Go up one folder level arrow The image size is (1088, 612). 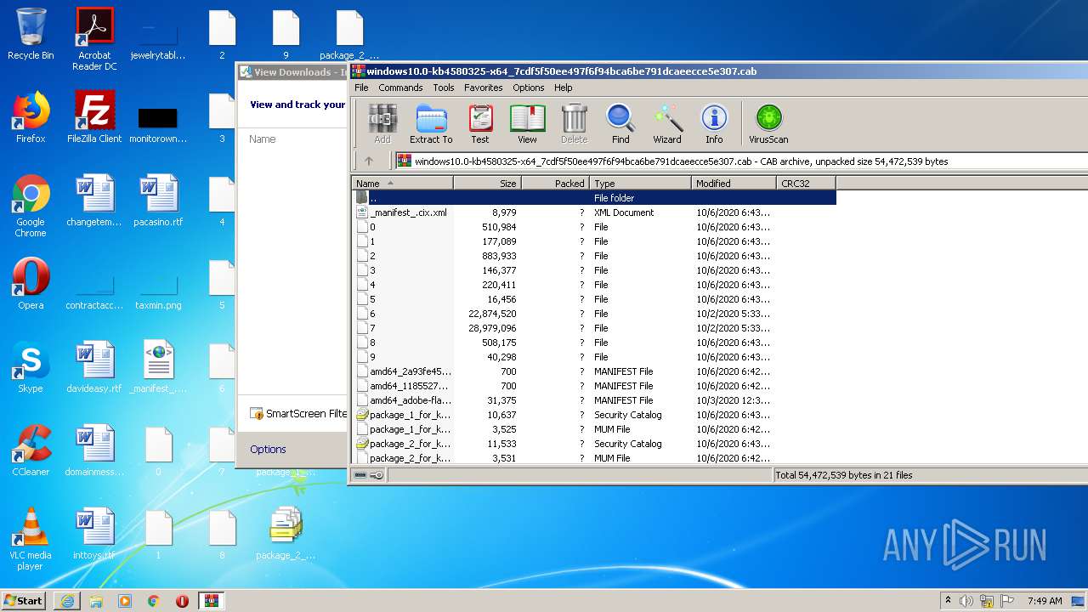click(369, 161)
